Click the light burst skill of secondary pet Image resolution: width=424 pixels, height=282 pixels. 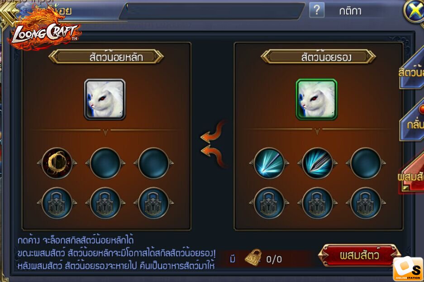pyautogui.click(x=269, y=163)
